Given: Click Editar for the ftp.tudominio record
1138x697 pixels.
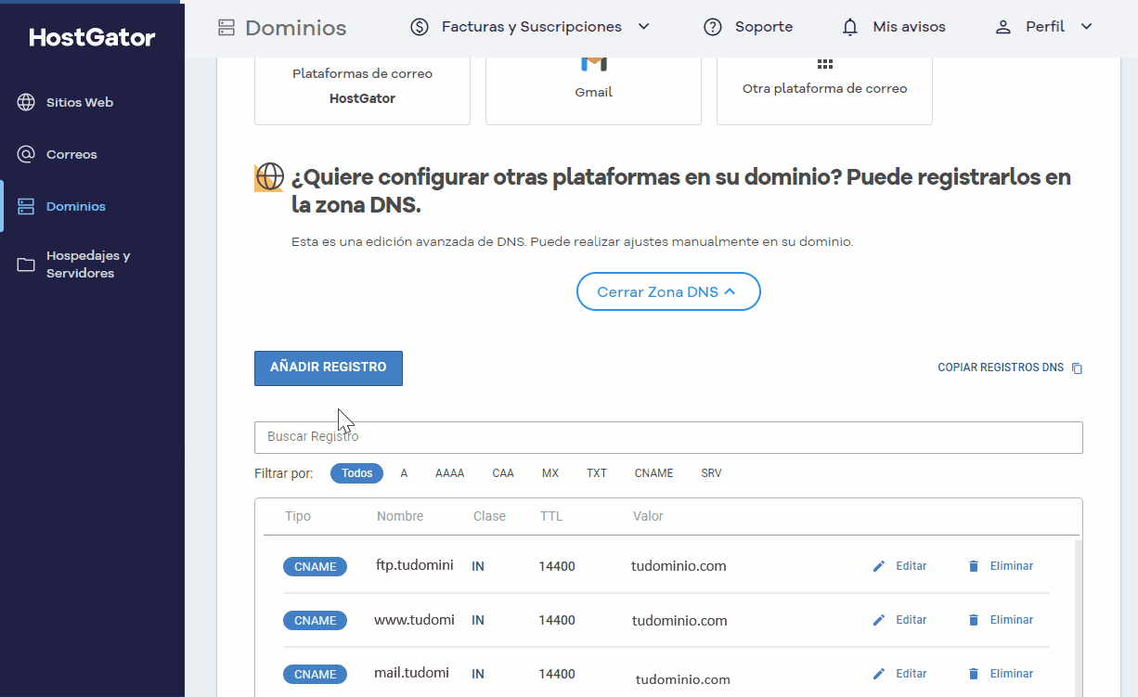Looking at the screenshot, I should tap(911, 566).
